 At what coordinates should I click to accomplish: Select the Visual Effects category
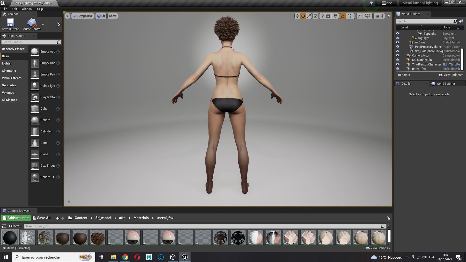pos(14,78)
